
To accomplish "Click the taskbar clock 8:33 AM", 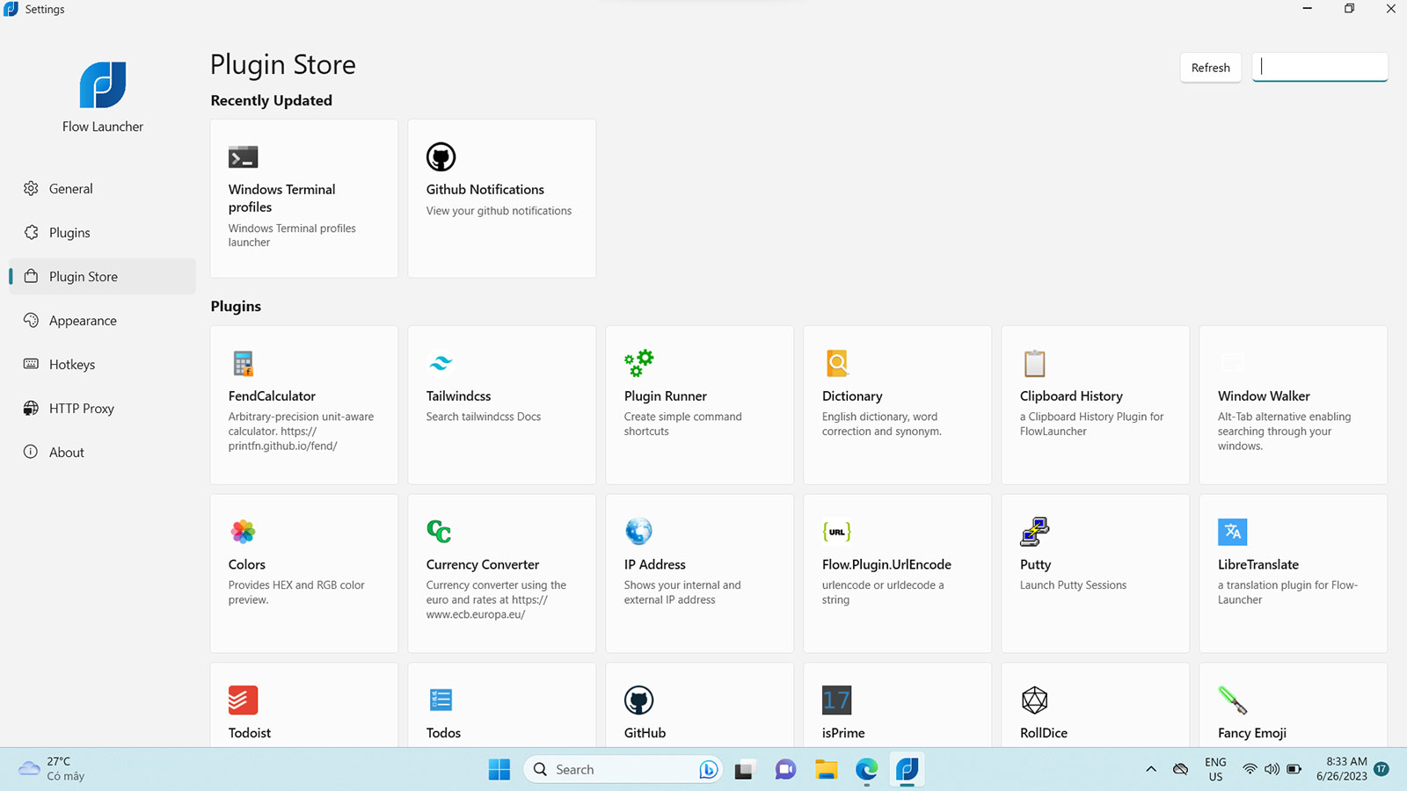I will pyautogui.click(x=1342, y=769).
